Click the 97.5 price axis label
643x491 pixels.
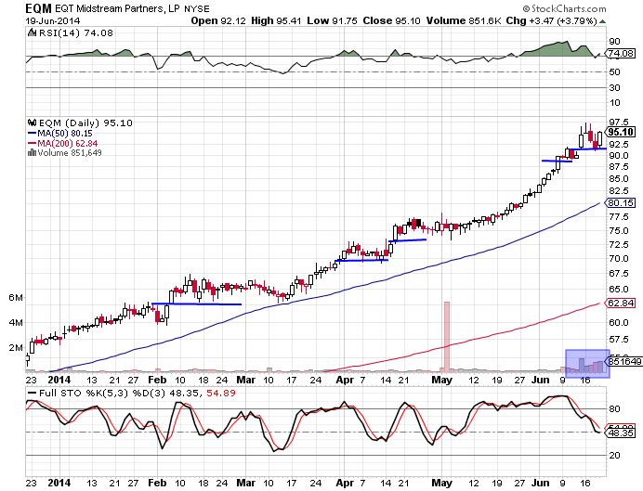coord(619,122)
